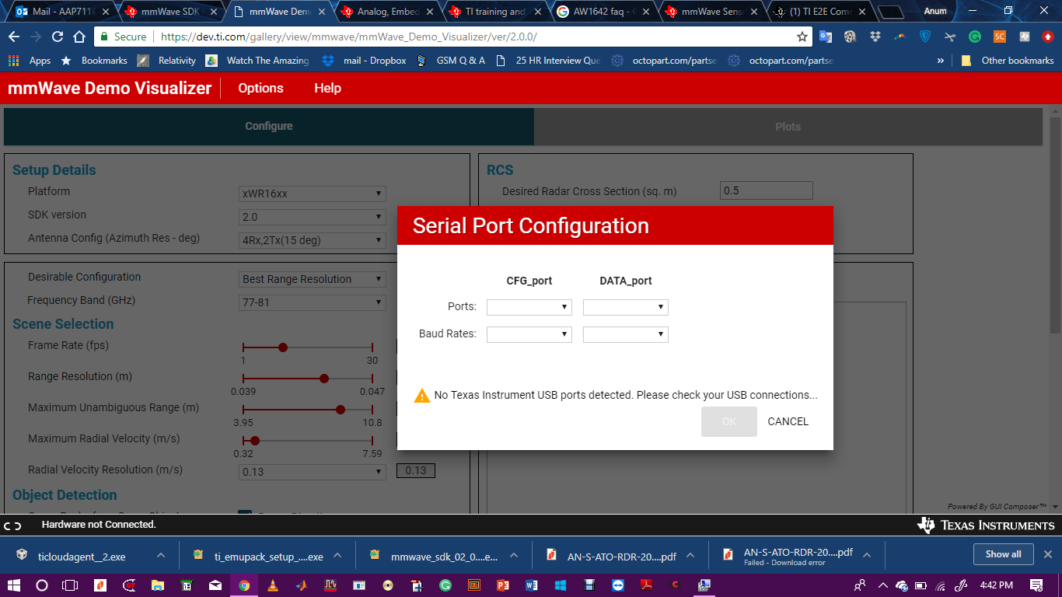
Task: Go back to the previous page
Action: [13, 37]
